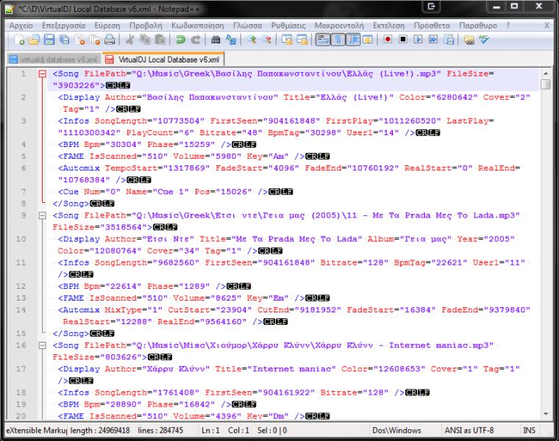Screen dimensions: 559x441
Task: Click the length : 24969418 status field
Action: [x=100, y=430]
